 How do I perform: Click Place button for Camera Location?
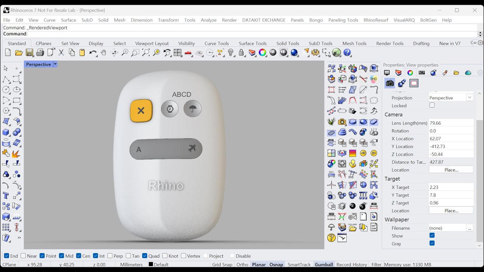pos(451,170)
